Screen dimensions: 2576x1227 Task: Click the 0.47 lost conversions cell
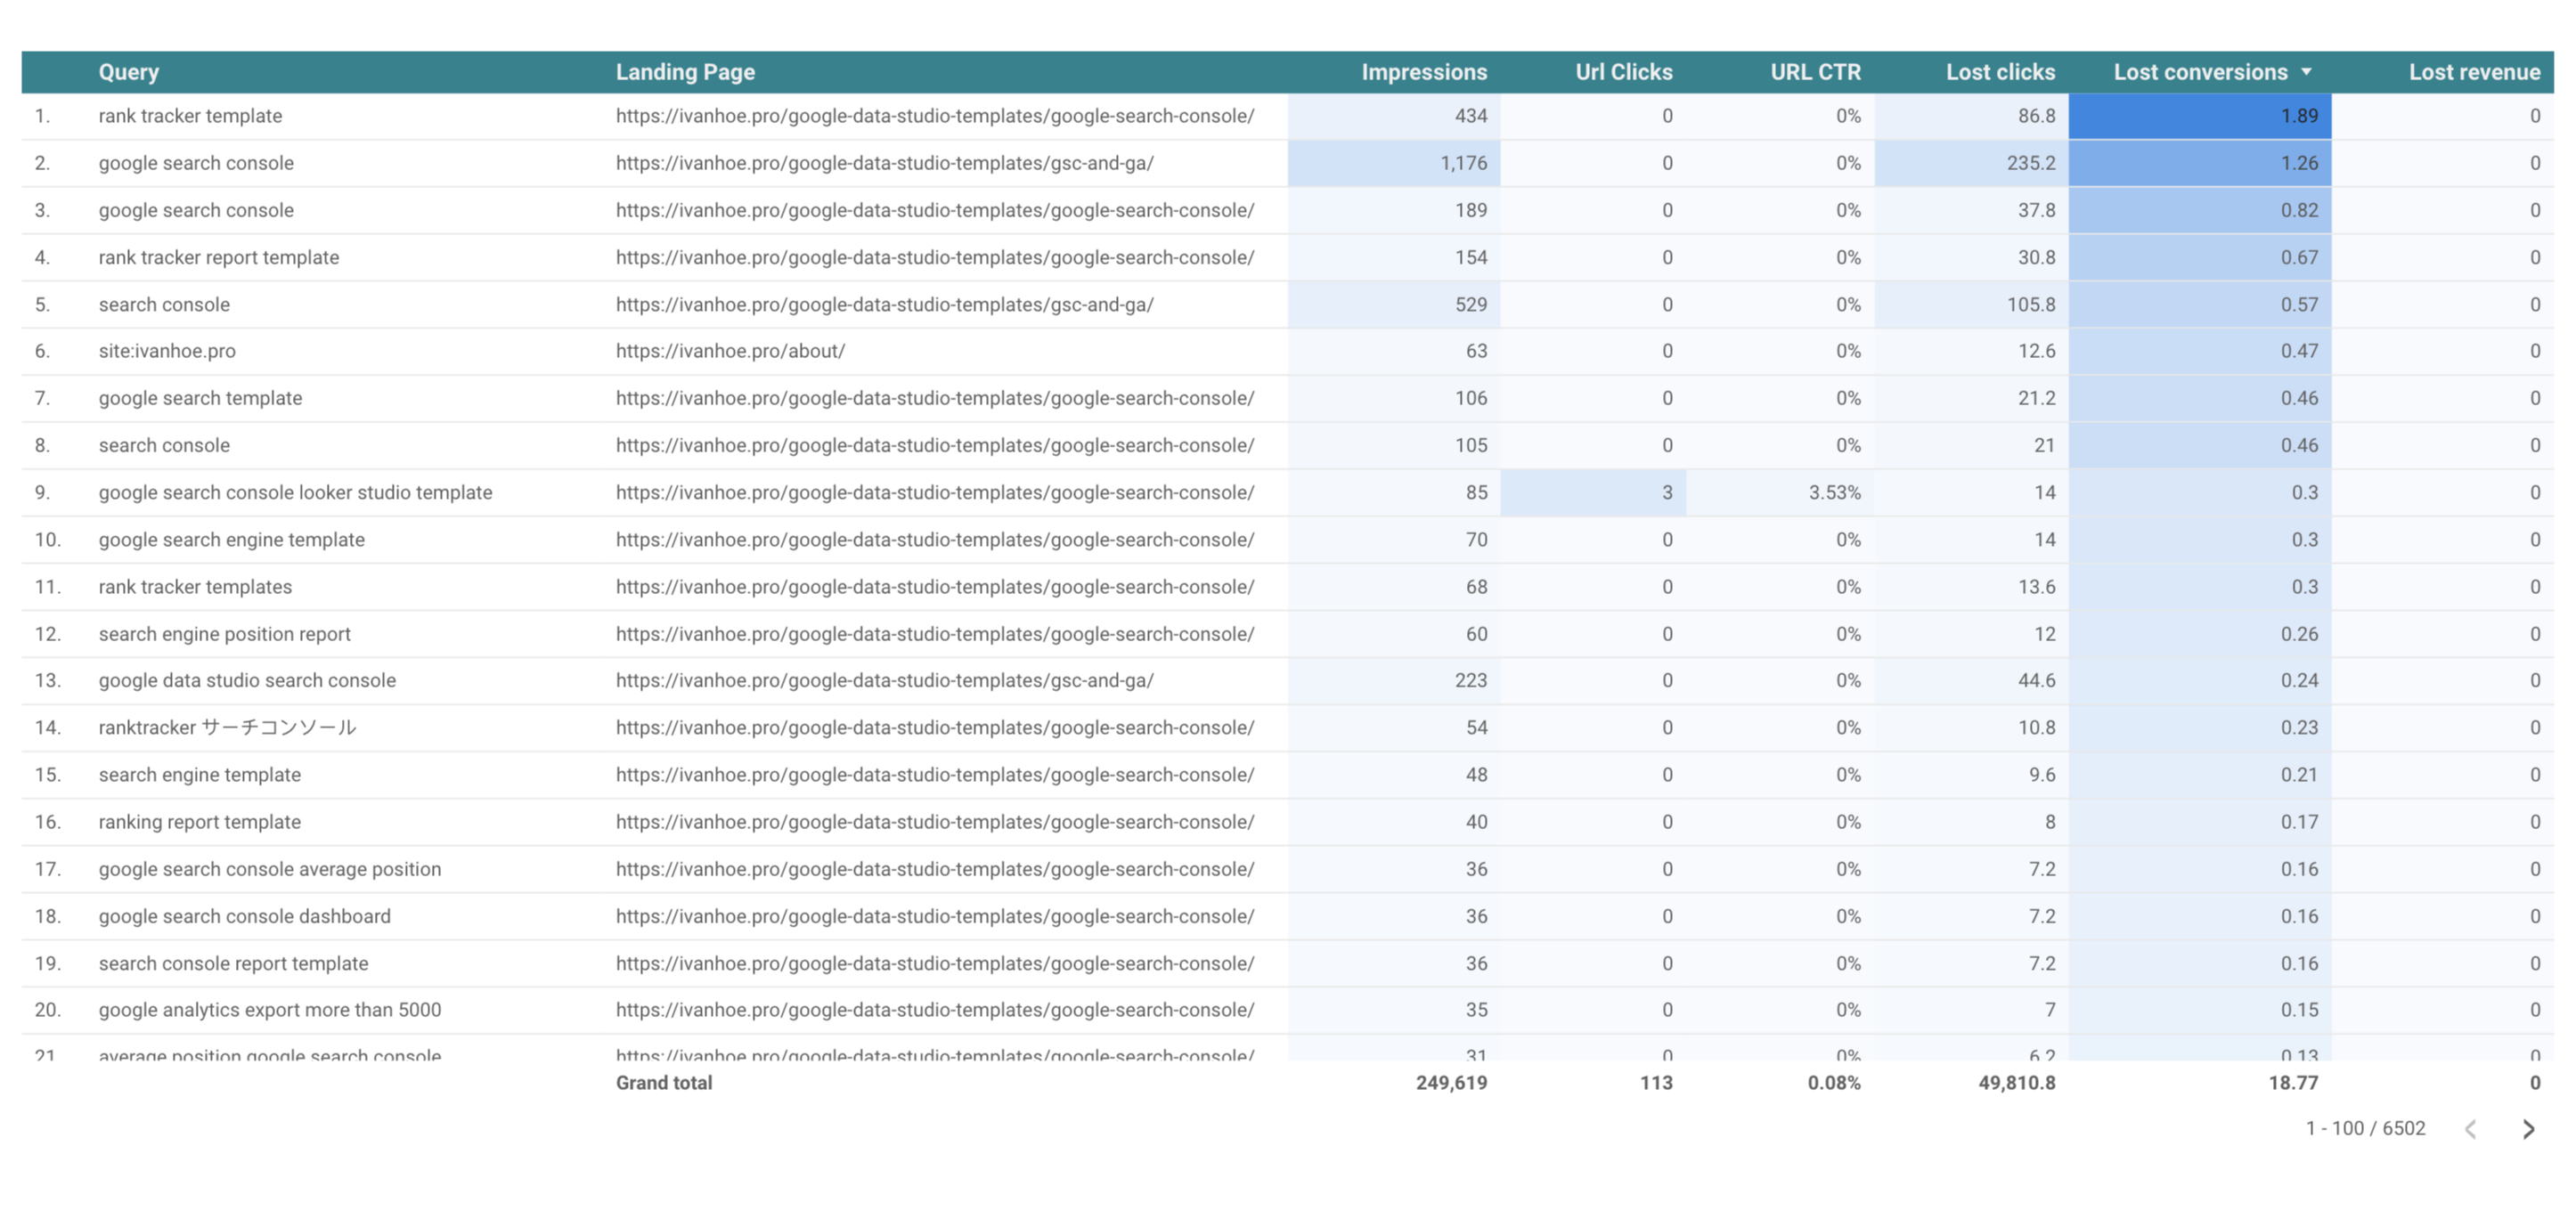point(2200,351)
